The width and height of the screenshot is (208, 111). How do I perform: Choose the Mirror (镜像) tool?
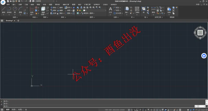coord(60,10)
